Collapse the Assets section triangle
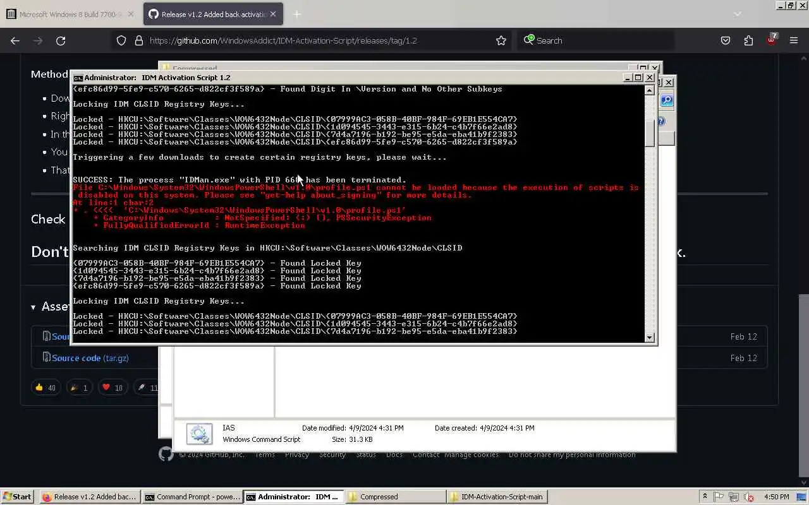Image resolution: width=809 pixels, height=505 pixels. [33, 307]
